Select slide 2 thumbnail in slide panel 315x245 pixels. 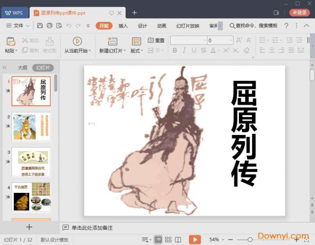pos(31,126)
